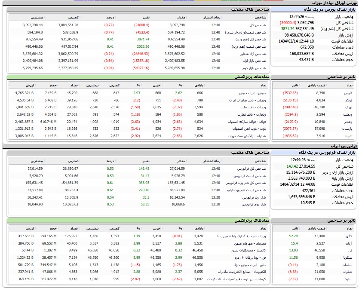Select شاخص قیمت (هم وزن) index row name
Viewport: 362px width, 291px height.
tap(249, 46)
